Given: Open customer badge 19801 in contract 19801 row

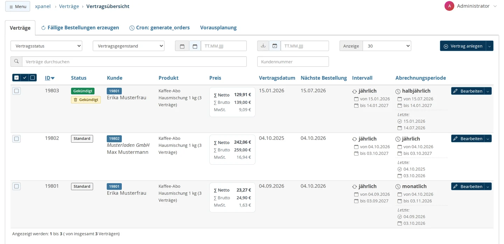Looking at the screenshot, I should 114,186.
